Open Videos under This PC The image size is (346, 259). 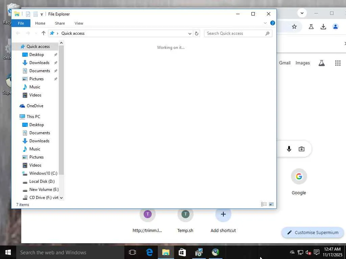pyautogui.click(x=35, y=165)
